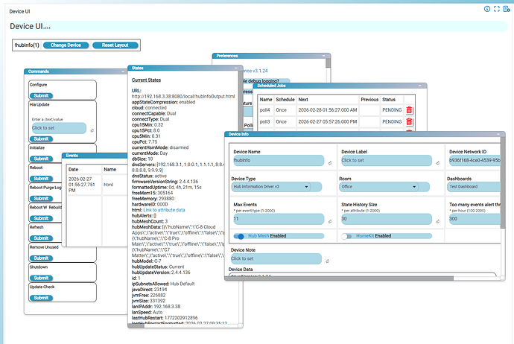Toggle the HomeKit Enabled switch
Screen dimensions: 514x344
point(349,236)
